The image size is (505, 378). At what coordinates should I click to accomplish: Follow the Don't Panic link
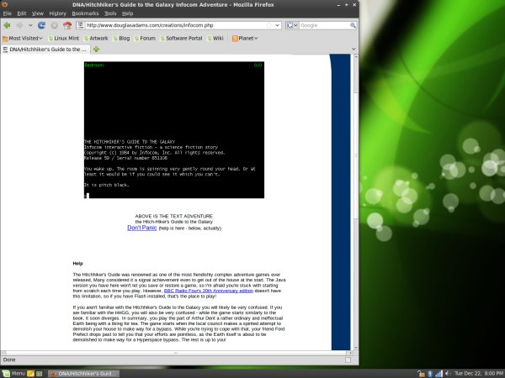142,228
